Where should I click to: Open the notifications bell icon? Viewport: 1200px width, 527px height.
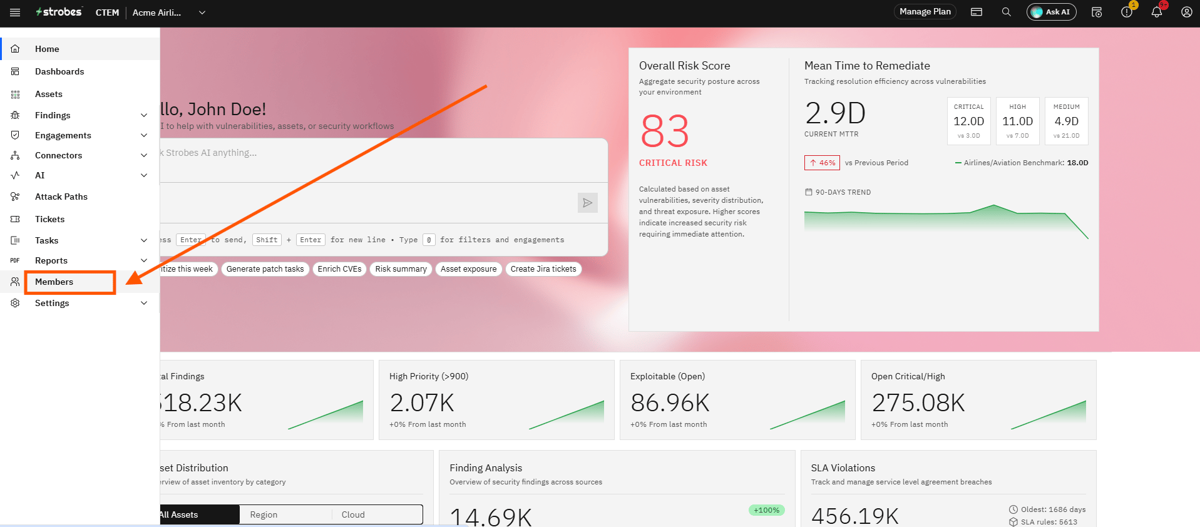click(1156, 12)
